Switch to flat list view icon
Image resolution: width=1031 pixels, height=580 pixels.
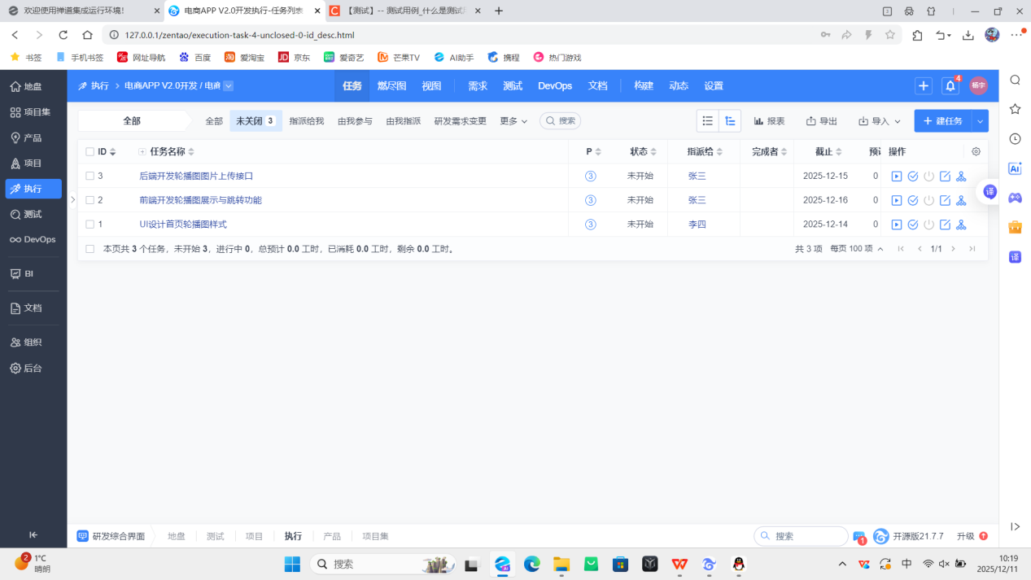(x=707, y=120)
